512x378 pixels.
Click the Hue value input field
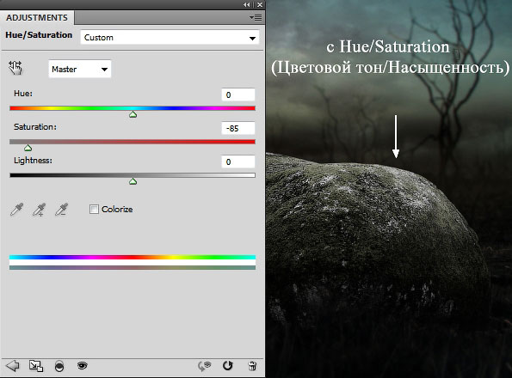point(238,94)
